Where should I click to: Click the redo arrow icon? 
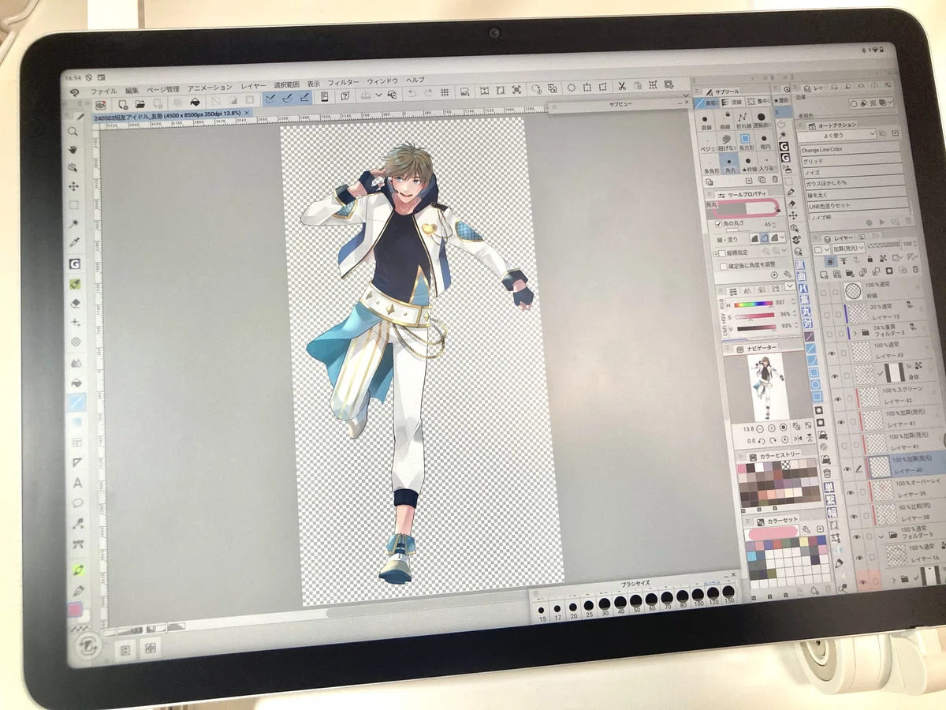click(427, 92)
